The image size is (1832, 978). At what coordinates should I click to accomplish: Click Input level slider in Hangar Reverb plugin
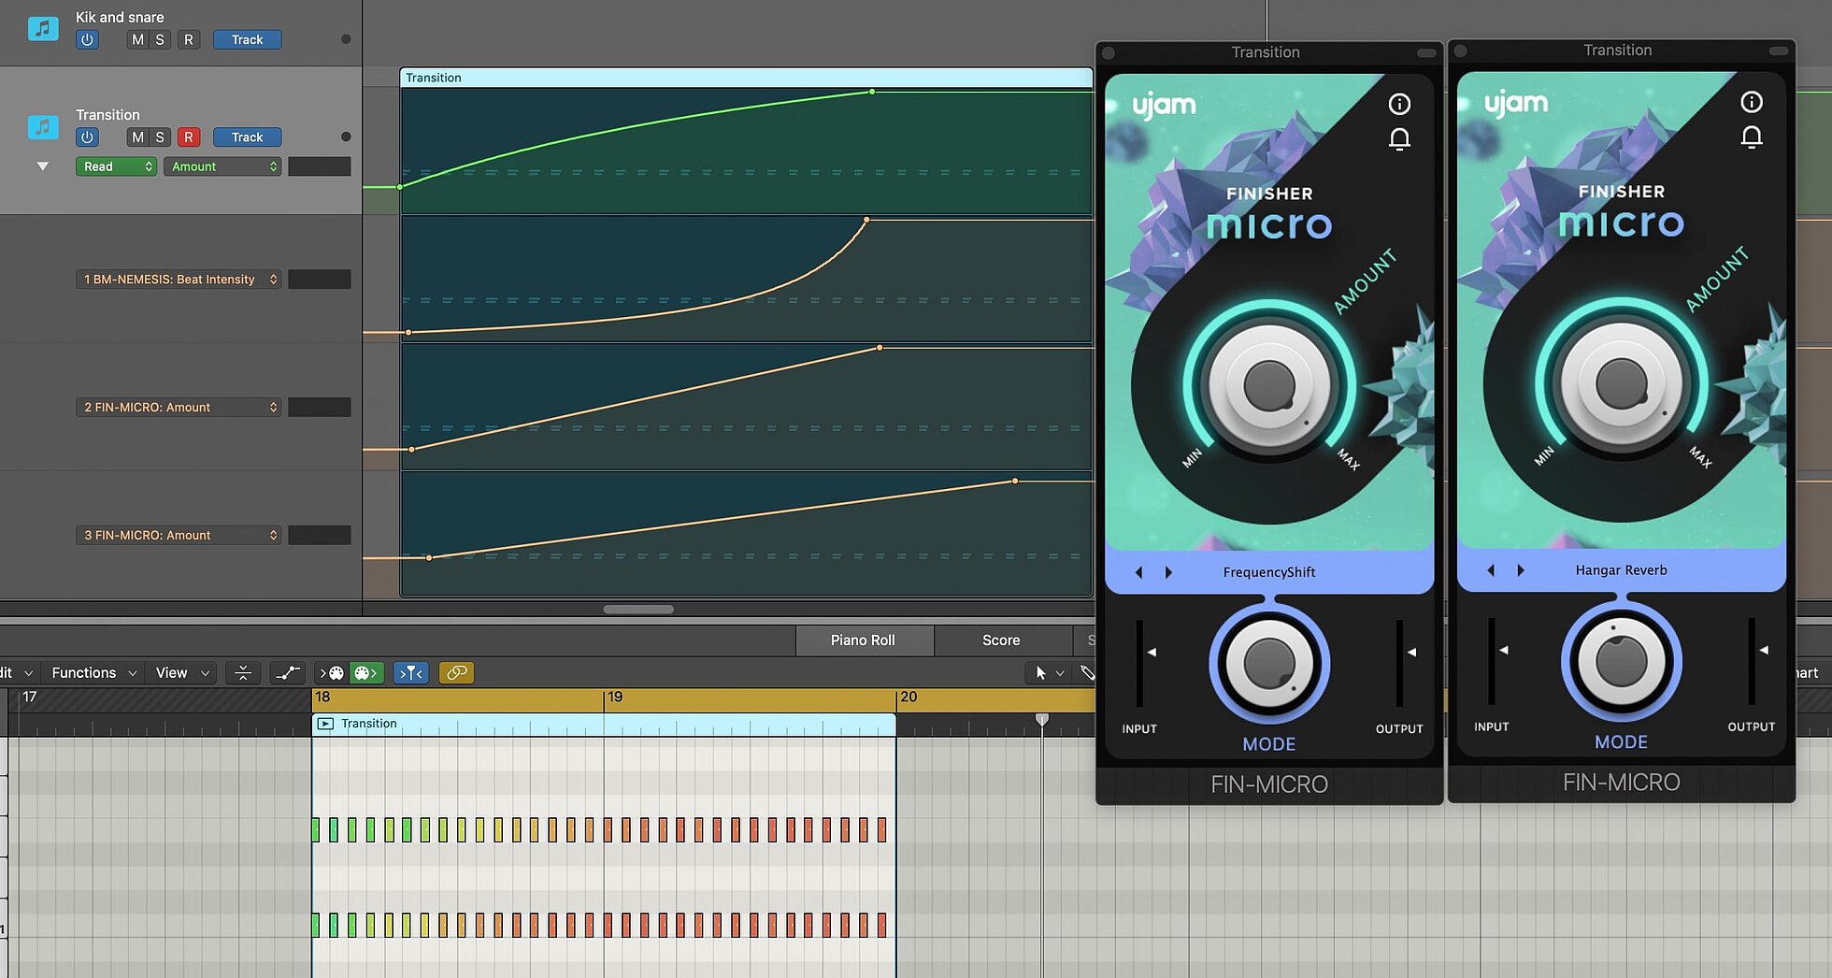point(1493,661)
